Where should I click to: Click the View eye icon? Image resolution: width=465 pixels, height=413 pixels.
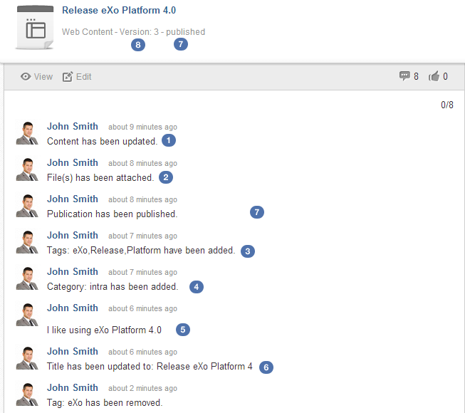pyautogui.click(x=26, y=77)
